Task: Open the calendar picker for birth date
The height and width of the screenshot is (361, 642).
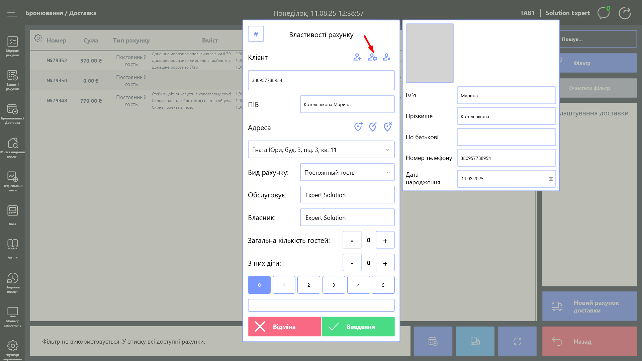Action: coord(551,179)
